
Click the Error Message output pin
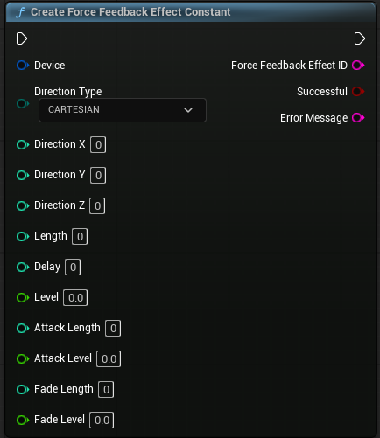(358, 118)
